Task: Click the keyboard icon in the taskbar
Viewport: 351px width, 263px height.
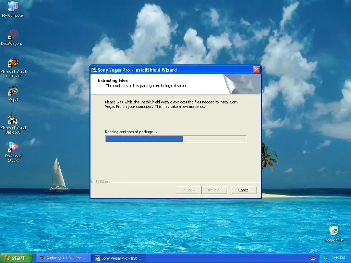Action: pyautogui.click(x=313, y=258)
